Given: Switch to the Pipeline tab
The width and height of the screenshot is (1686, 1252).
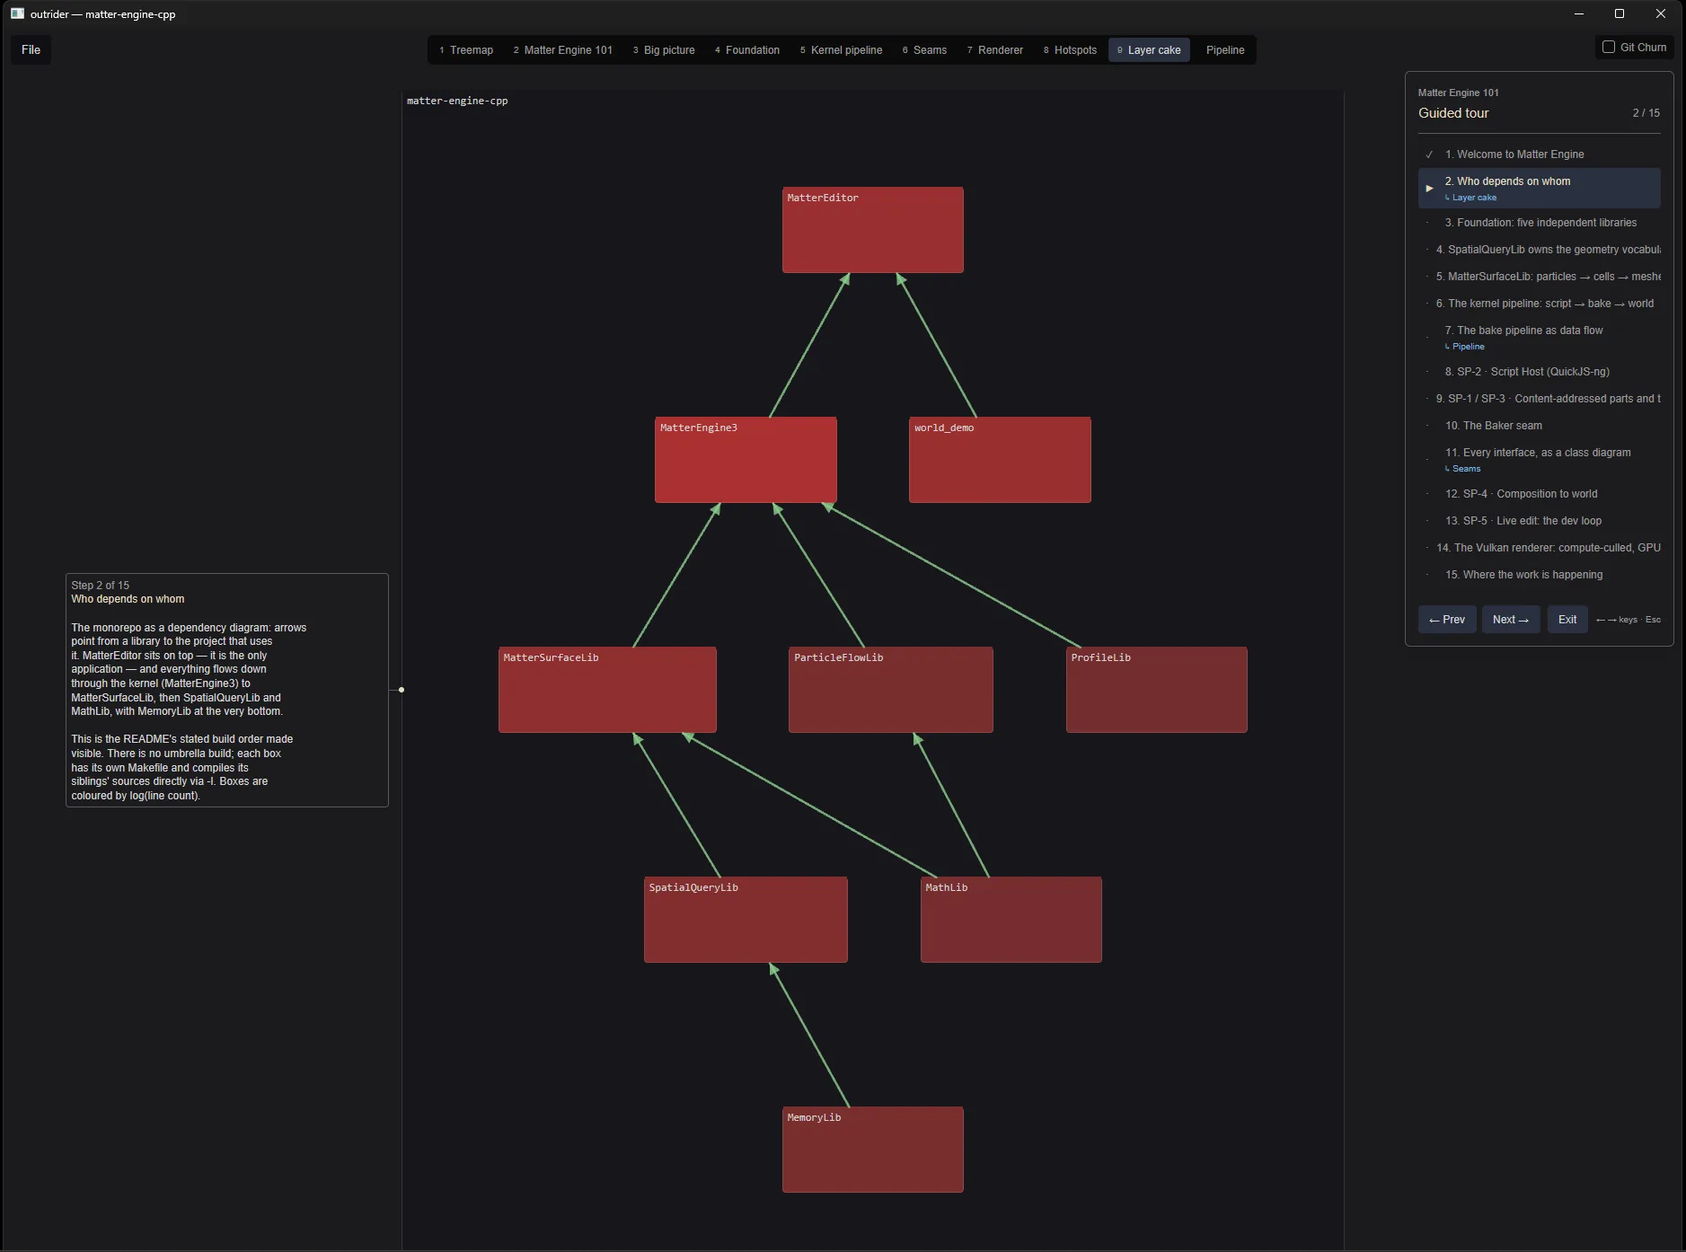Looking at the screenshot, I should 1225,50.
